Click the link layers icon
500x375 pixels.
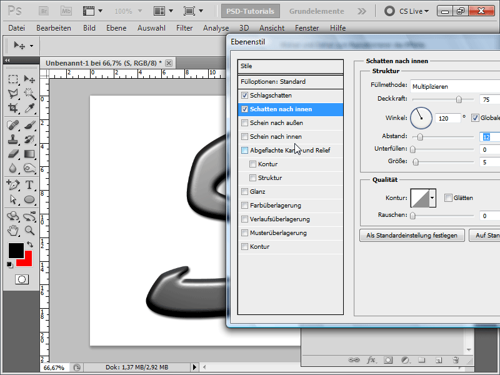354,360
